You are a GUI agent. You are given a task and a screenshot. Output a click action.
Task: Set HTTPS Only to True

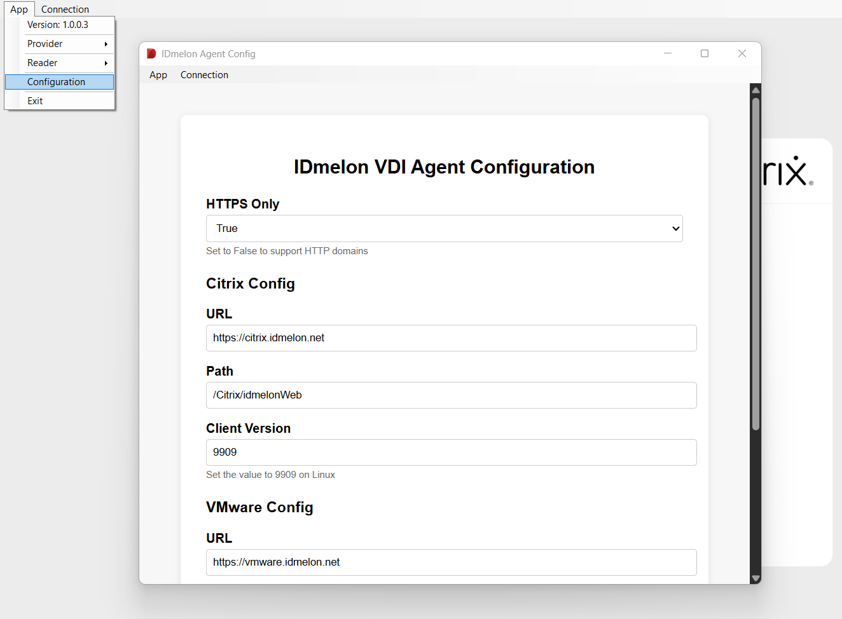[444, 228]
